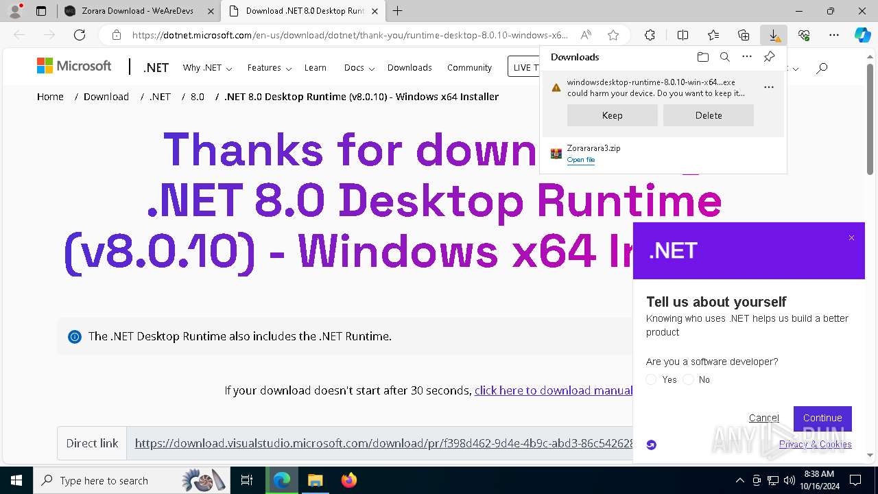878x494 pixels.
Task: Open File Explorer from taskbar
Action: (x=315, y=480)
